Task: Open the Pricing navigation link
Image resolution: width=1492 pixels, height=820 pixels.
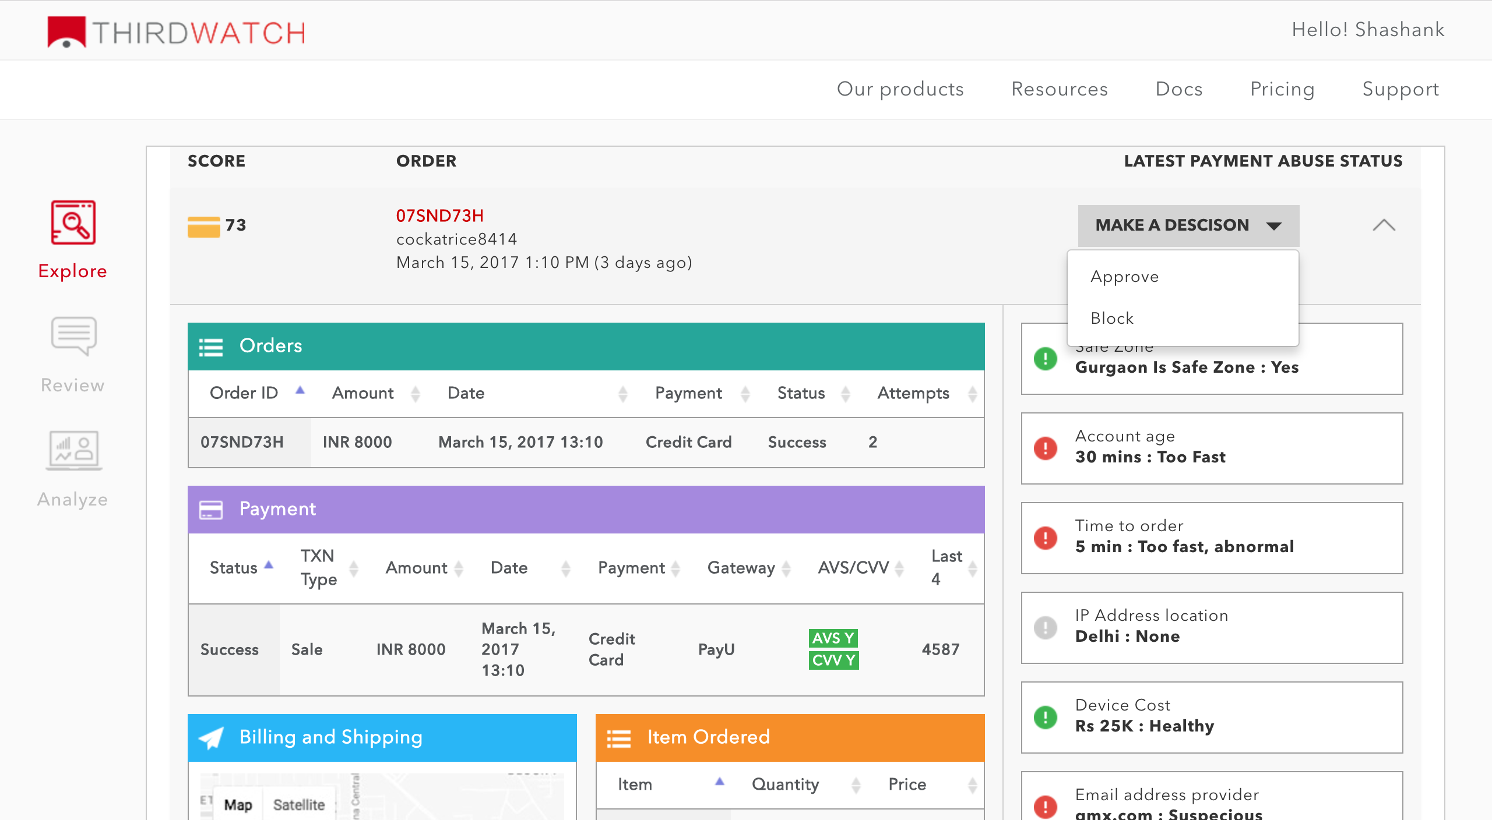Action: [x=1282, y=89]
